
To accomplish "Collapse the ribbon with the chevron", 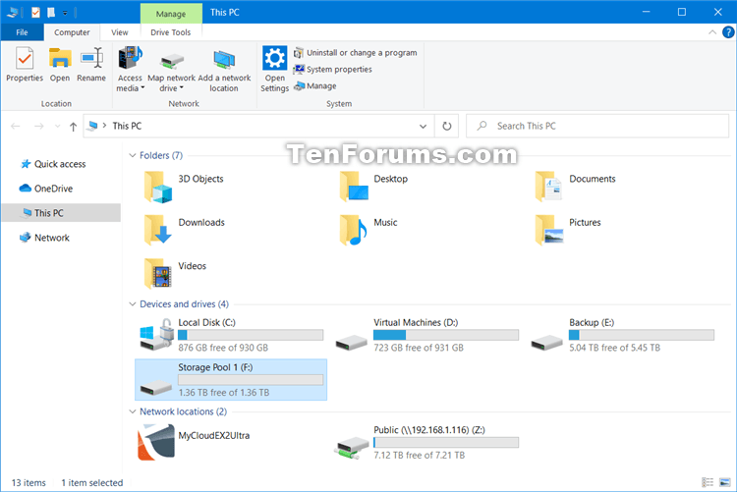I will tap(712, 32).
